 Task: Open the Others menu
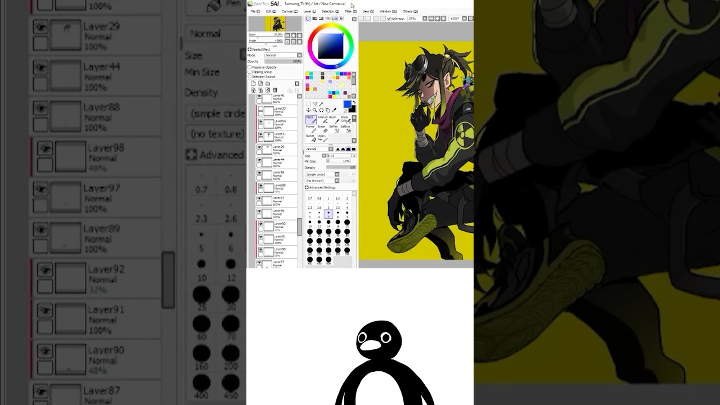pyautogui.click(x=410, y=11)
